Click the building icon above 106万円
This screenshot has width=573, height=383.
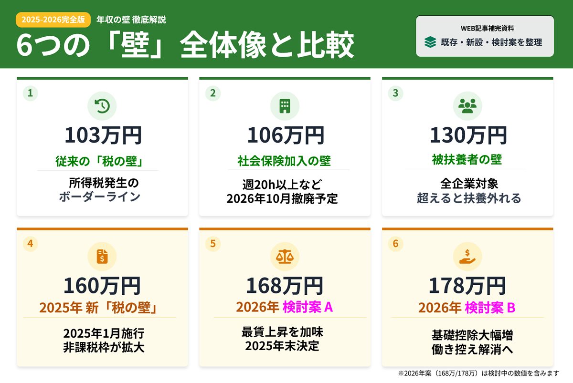(x=285, y=106)
